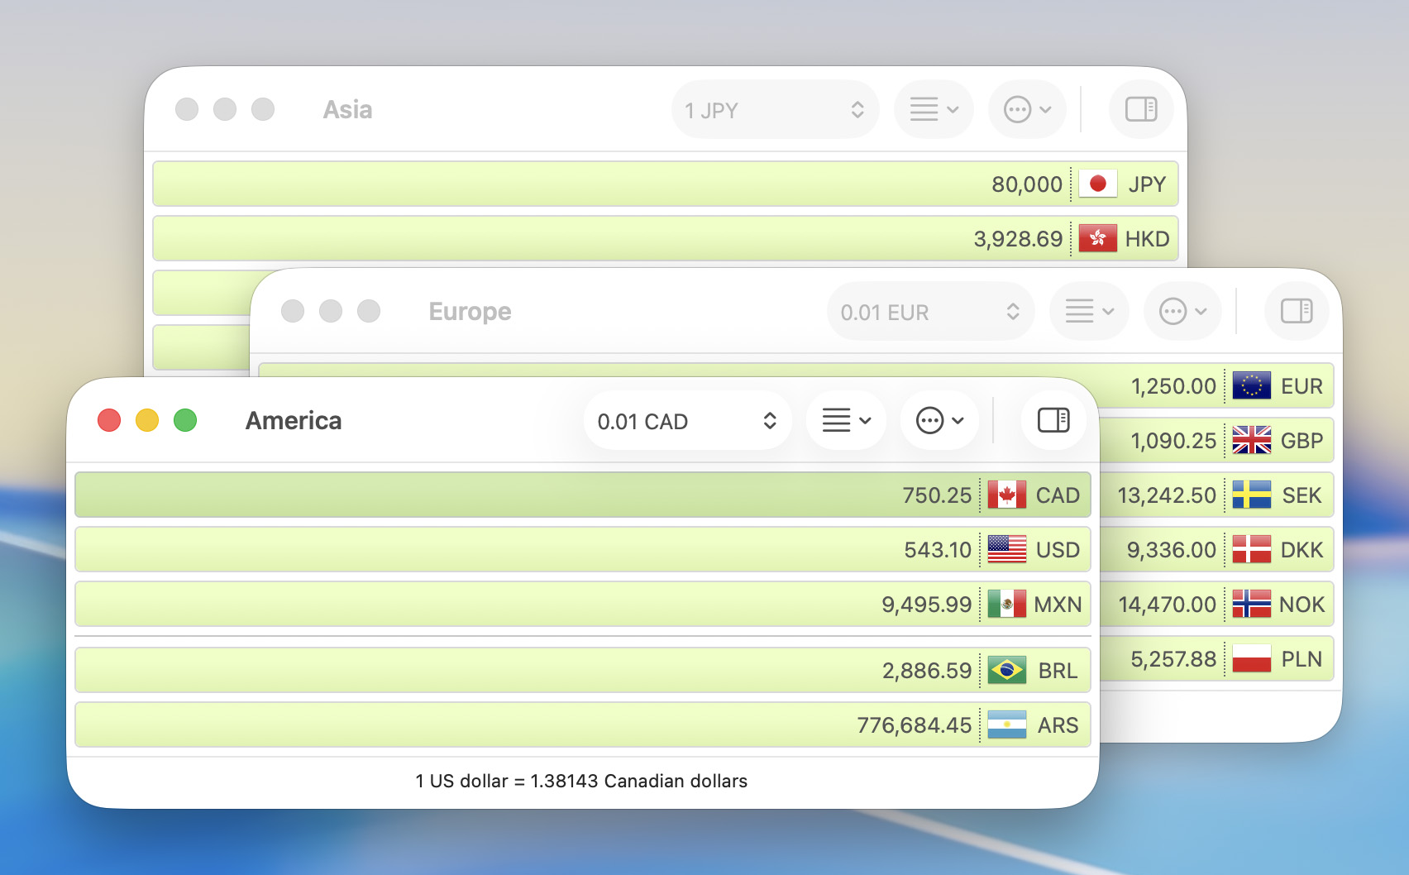
Task: Click the sidebar toggle in the Asia window
Action: tap(1140, 108)
